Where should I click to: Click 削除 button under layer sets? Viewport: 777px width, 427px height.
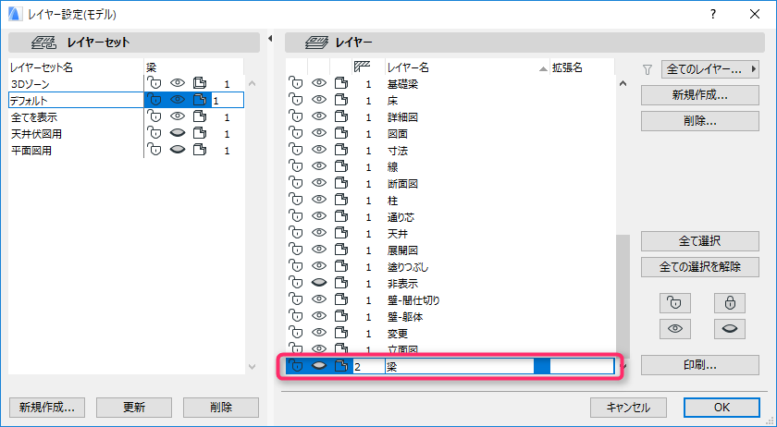coord(221,408)
